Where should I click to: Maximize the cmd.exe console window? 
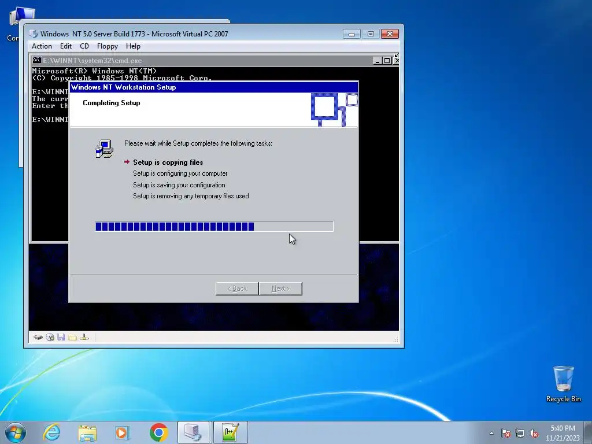(387, 60)
